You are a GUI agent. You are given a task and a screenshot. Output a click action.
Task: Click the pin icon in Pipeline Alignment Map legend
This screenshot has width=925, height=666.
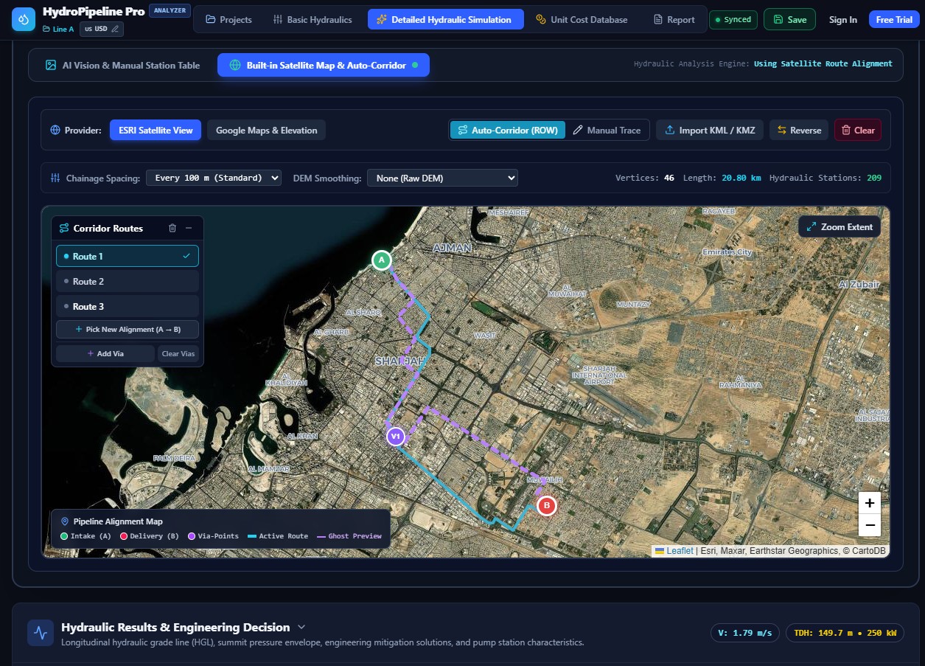click(x=64, y=521)
